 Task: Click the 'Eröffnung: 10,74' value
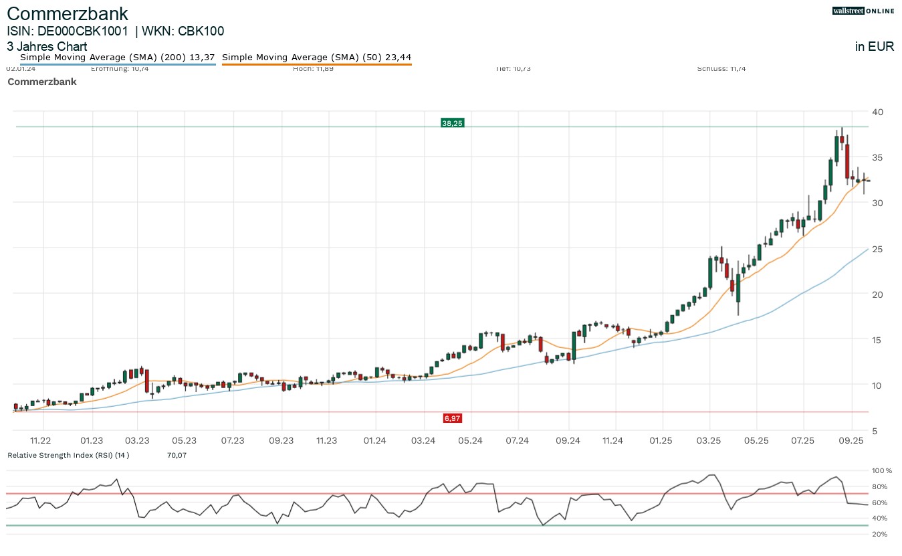(x=120, y=68)
